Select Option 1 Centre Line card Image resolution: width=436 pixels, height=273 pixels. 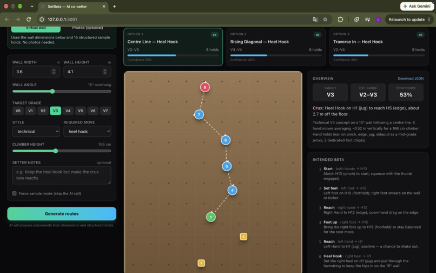(173, 47)
